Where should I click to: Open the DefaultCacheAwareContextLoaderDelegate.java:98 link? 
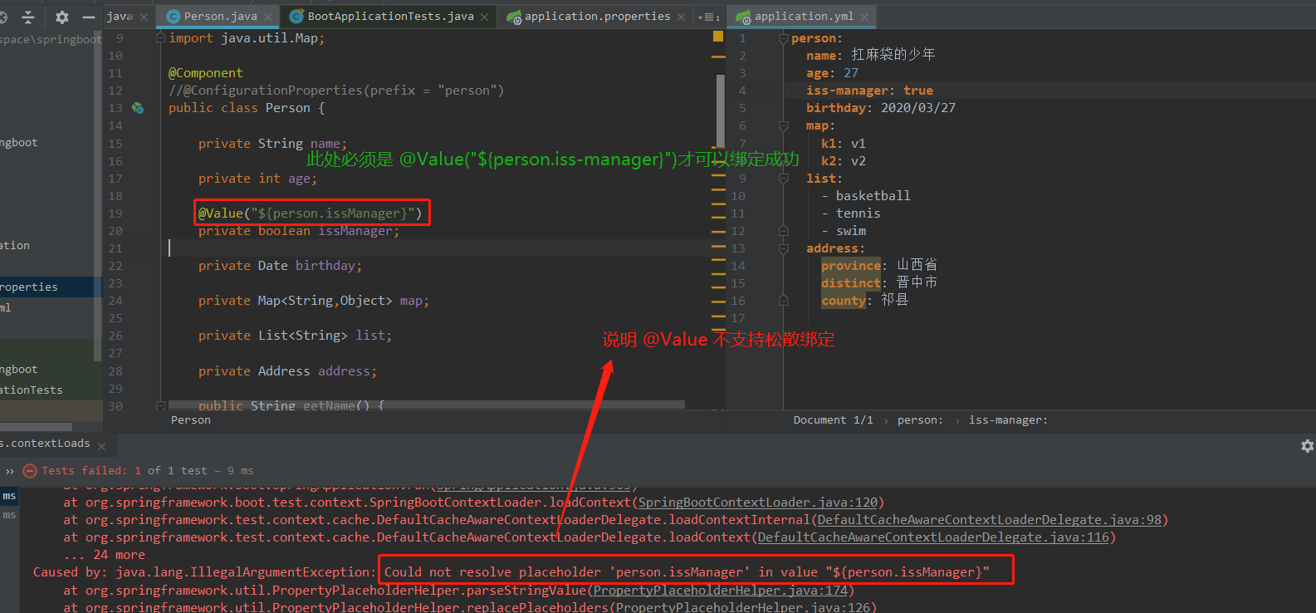990,520
